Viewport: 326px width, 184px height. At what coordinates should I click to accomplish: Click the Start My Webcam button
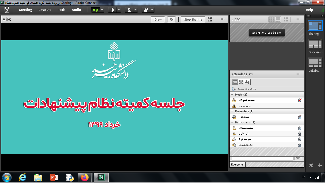[x=267, y=33]
